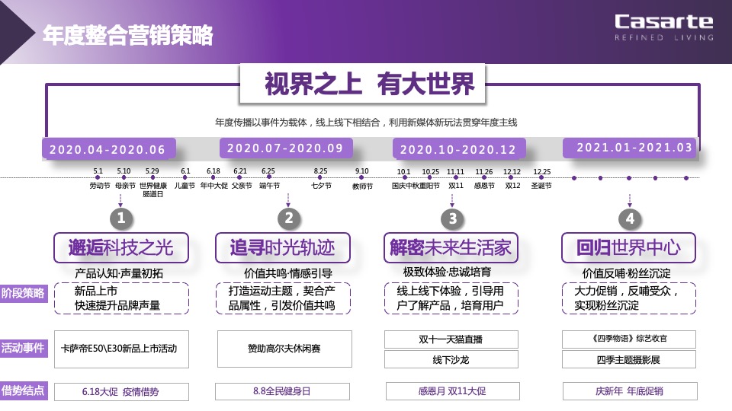Click the 庆新年 年底促销 box
This screenshot has height=411, width=732.
tap(630, 391)
